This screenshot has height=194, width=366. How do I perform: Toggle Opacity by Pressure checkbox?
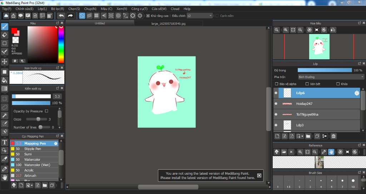(46, 111)
